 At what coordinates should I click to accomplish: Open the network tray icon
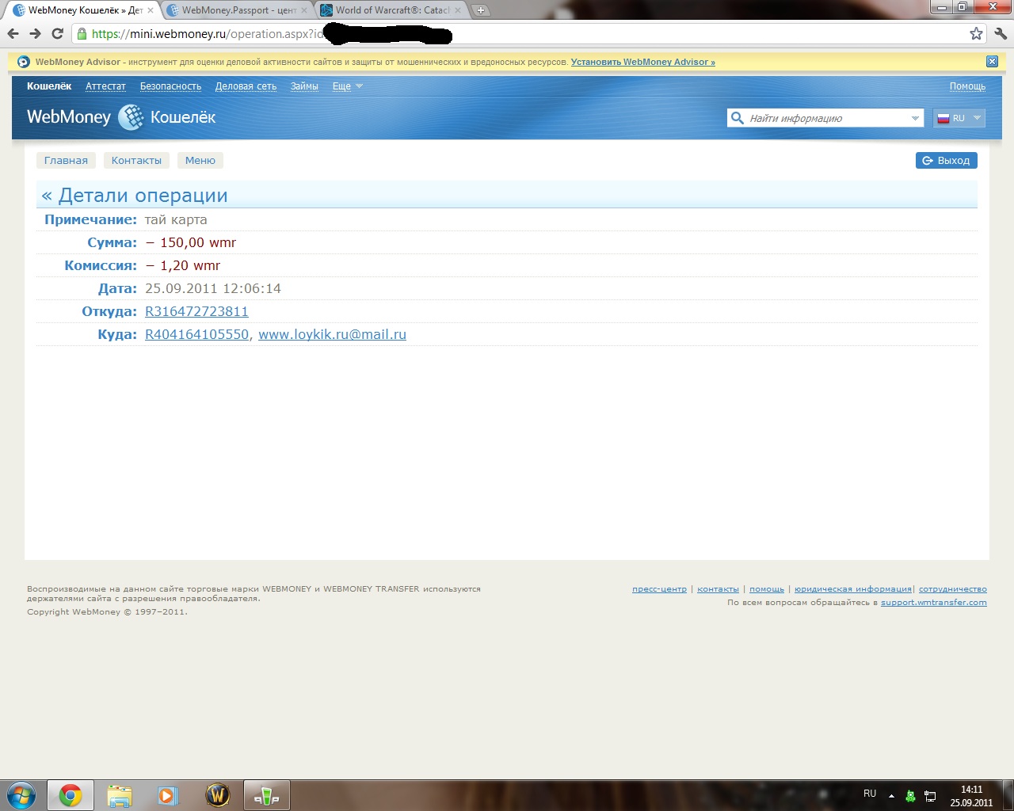click(930, 796)
